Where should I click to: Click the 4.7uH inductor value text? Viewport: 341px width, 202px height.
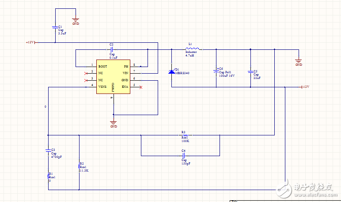click(x=189, y=56)
